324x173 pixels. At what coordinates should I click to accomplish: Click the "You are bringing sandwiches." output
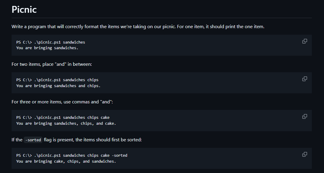(x=47, y=48)
